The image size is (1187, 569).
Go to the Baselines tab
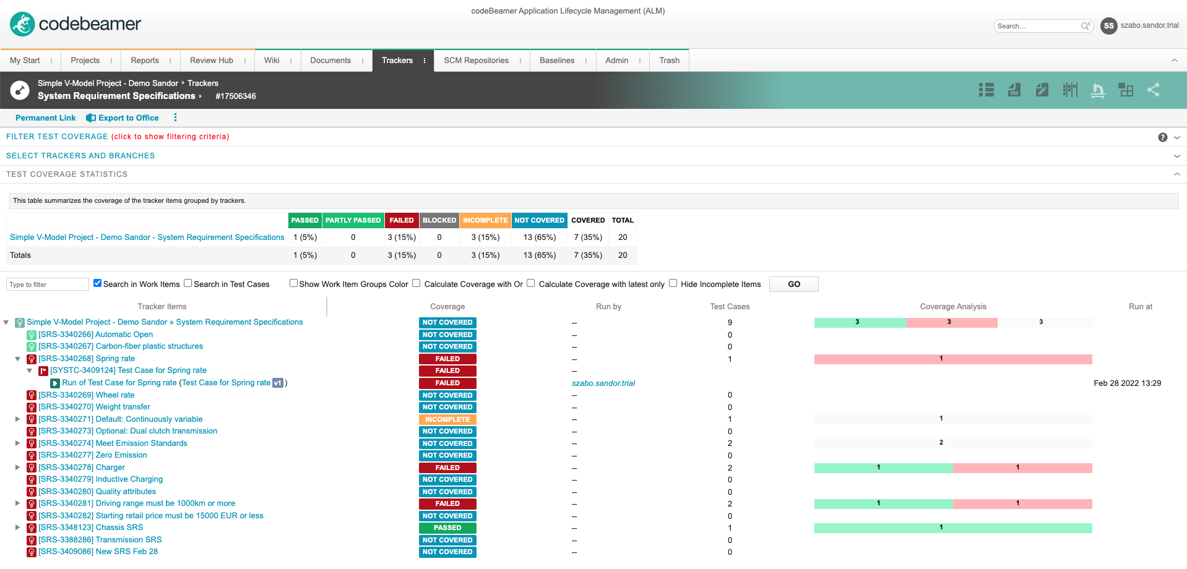coord(556,61)
